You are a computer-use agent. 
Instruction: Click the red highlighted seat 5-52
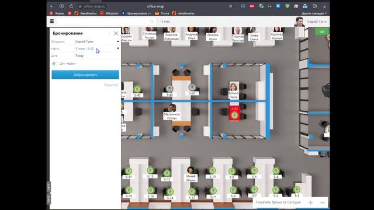click(x=234, y=113)
